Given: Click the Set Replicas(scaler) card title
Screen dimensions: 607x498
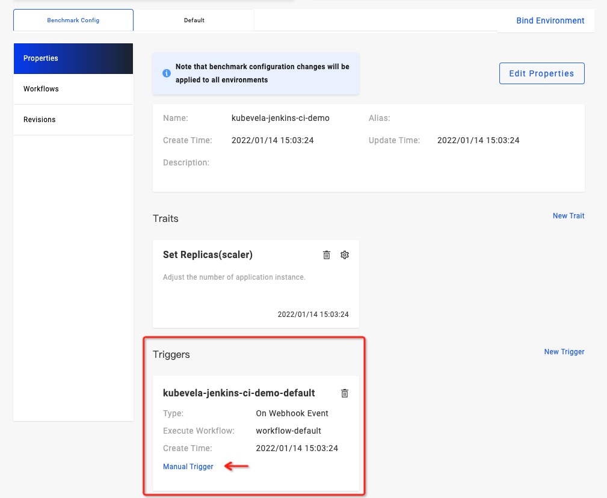Looking at the screenshot, I should tap(208, 254).
